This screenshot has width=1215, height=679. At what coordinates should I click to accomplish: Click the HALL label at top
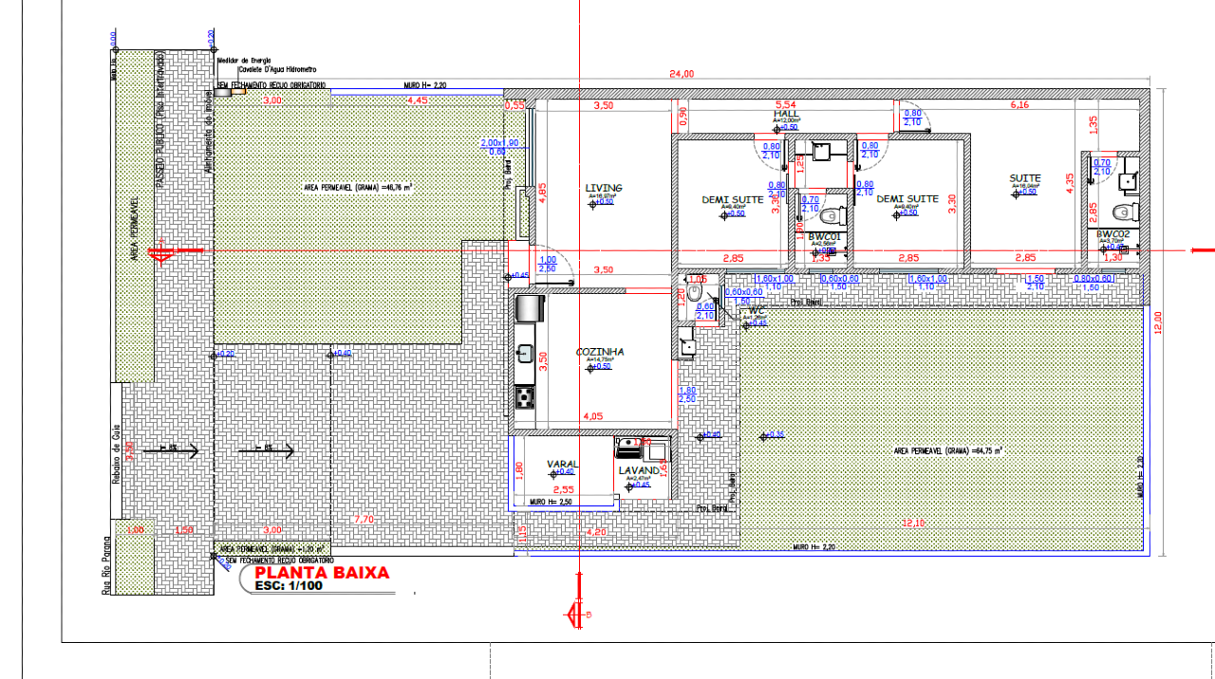(787, 113)
